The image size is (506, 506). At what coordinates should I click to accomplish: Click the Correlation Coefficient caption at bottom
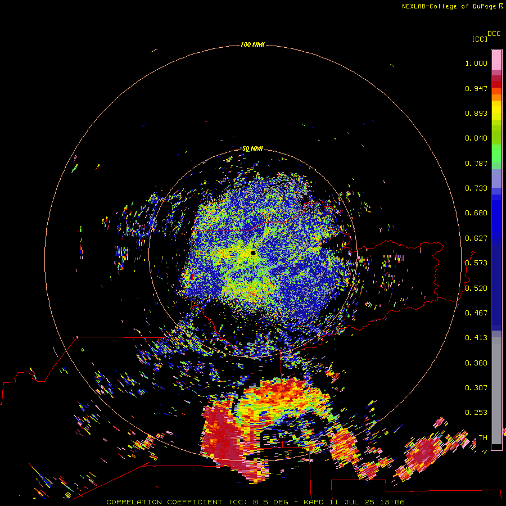pos(255,502)
